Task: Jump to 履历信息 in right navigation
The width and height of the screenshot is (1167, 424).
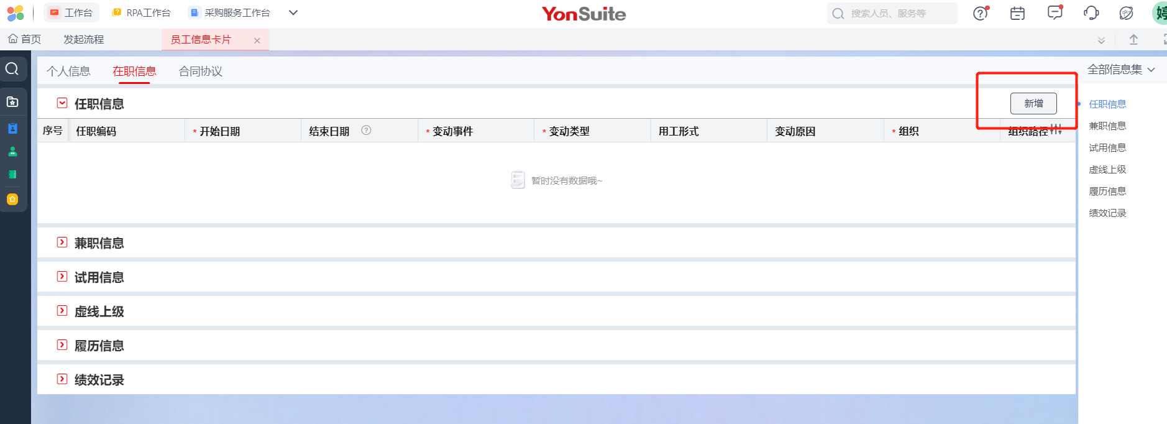Action: tap(1107, 191)
